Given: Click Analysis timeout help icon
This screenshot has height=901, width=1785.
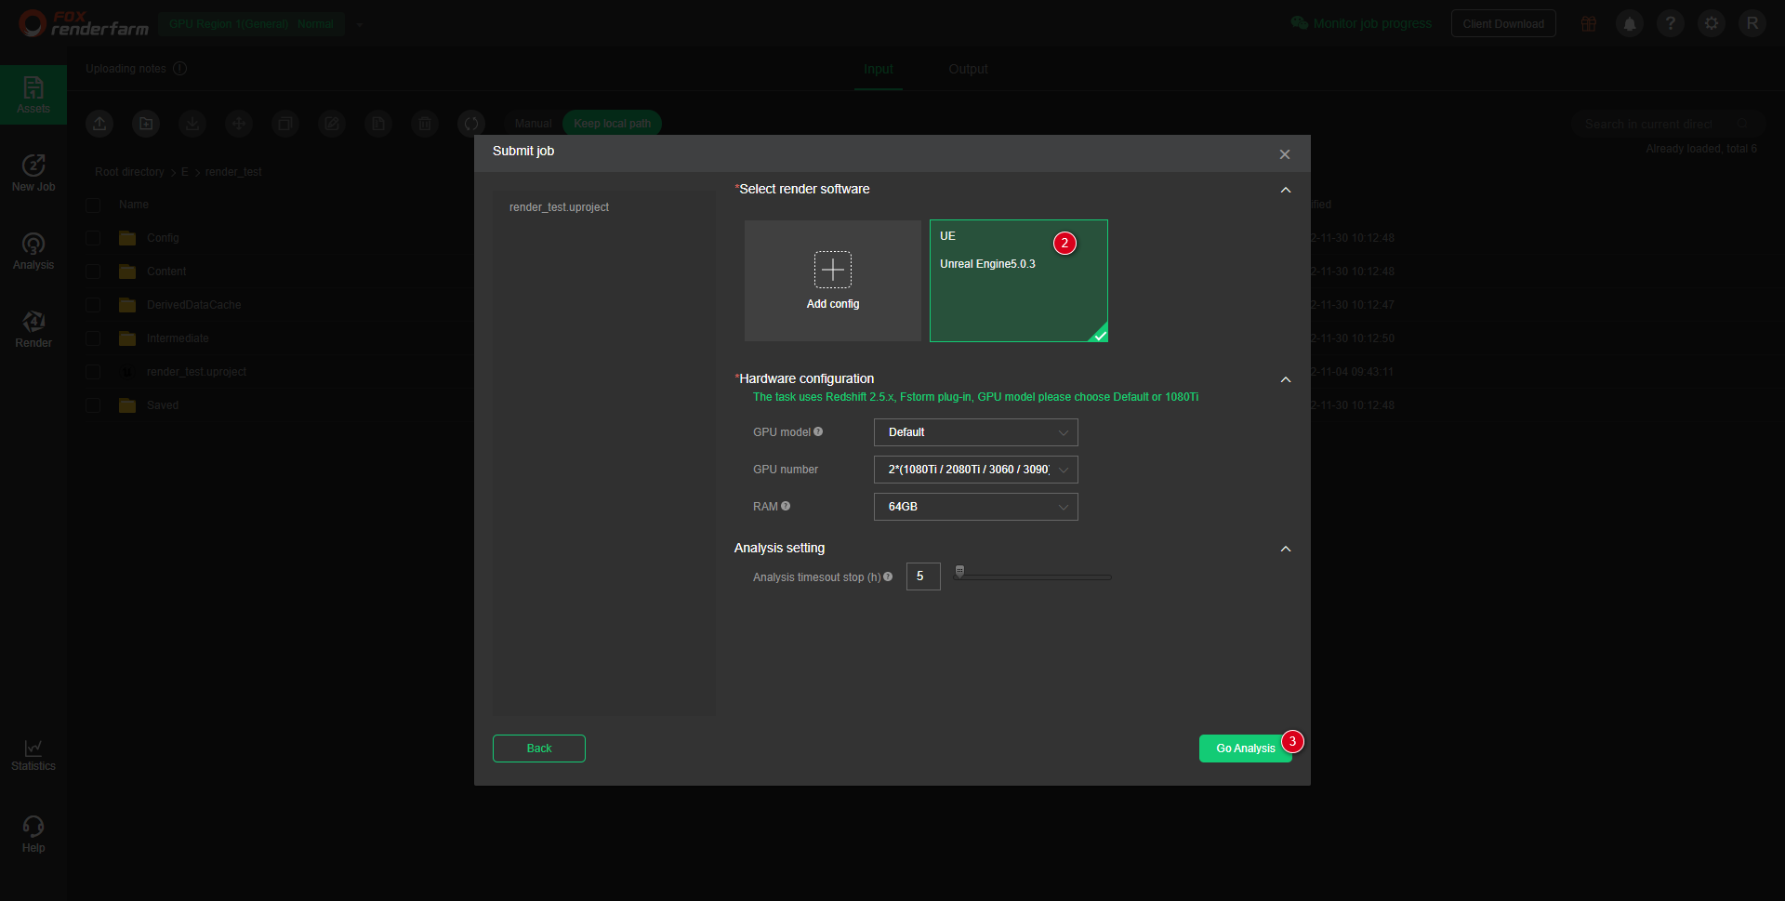Looking at the screenshot, I should 888,576.
